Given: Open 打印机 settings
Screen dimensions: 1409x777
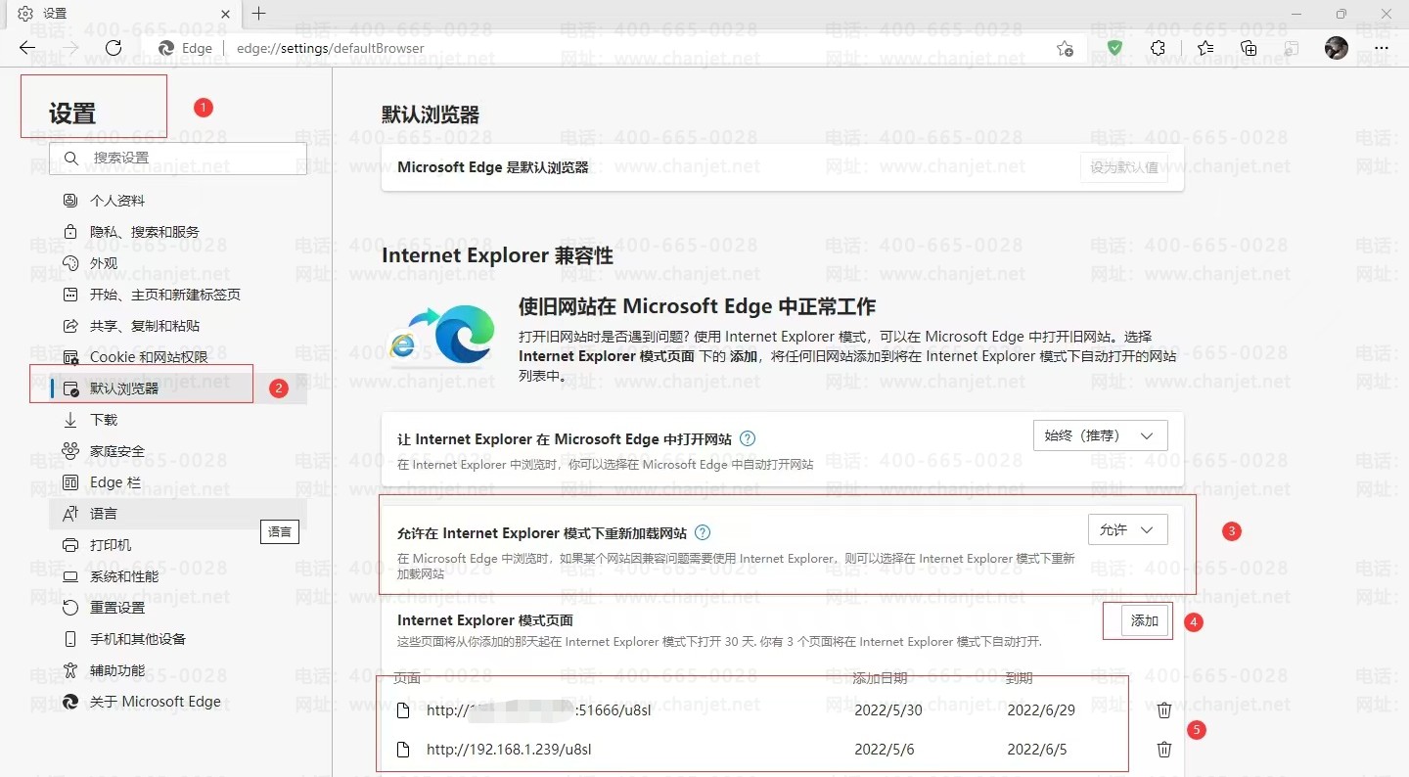Looking at the screenshot, I should (x=178, y=545).
